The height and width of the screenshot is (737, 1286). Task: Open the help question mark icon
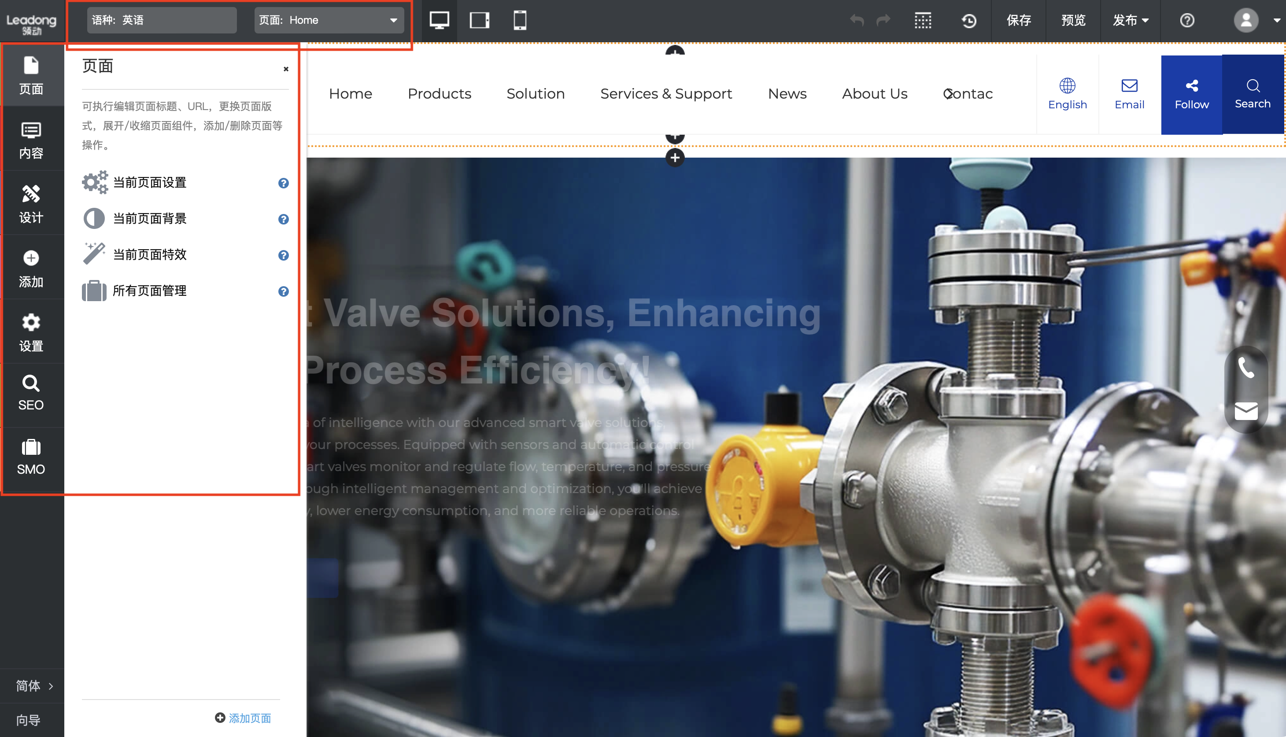(x=1187, y=20)
